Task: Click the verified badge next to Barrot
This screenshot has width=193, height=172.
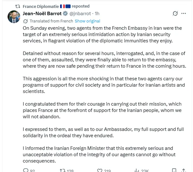Action: pos(65,14)
